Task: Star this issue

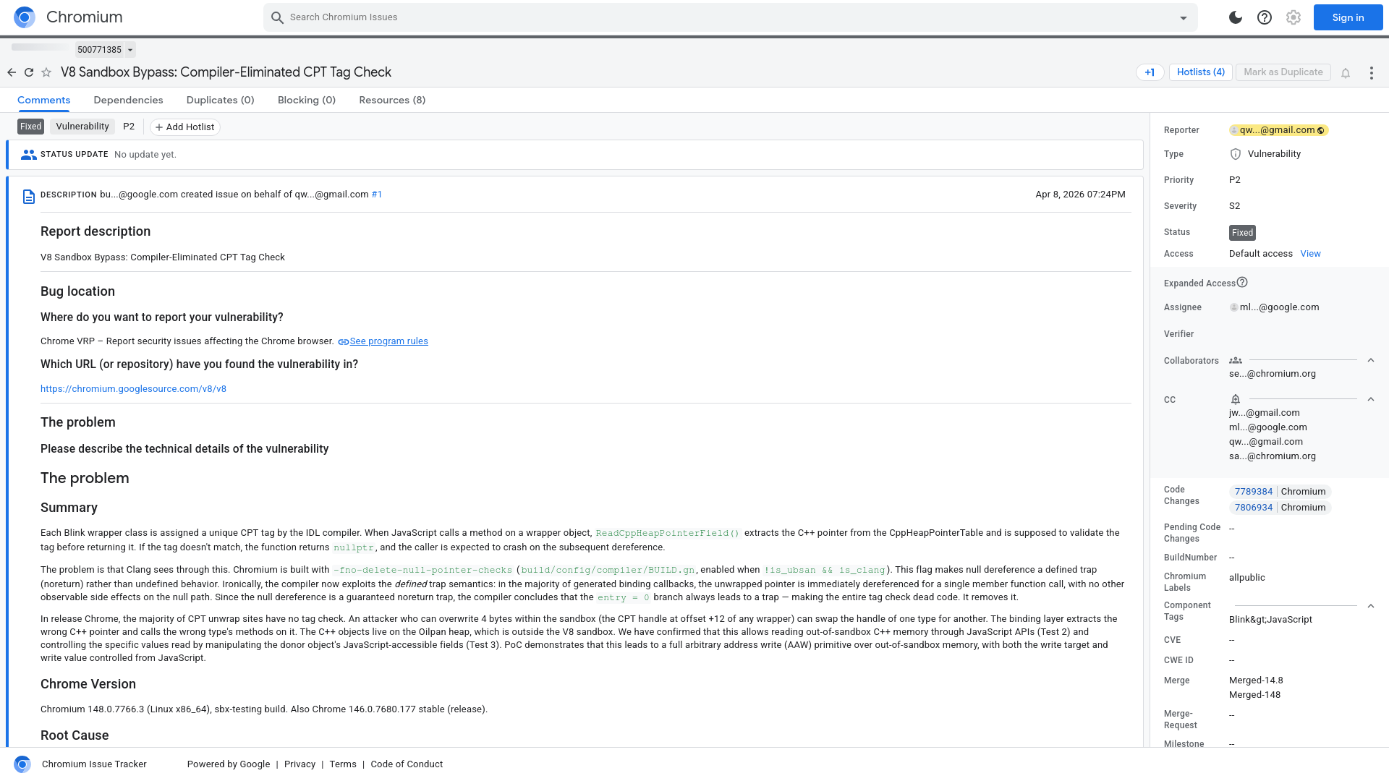Action: coord(46,72)
